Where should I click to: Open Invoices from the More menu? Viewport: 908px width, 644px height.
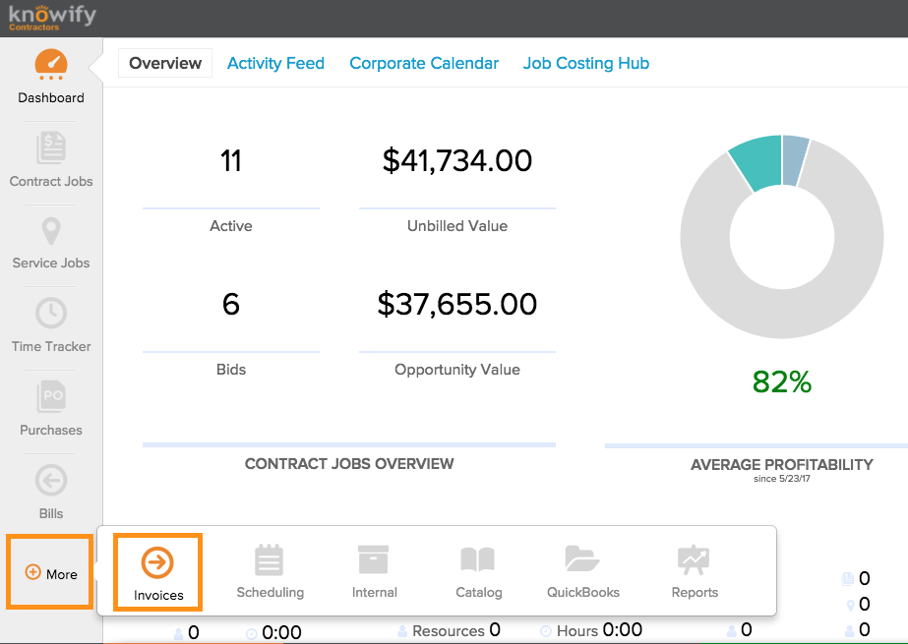point(158,572)
